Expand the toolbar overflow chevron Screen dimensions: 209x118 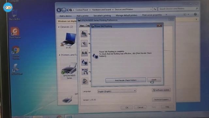point(166,15)
